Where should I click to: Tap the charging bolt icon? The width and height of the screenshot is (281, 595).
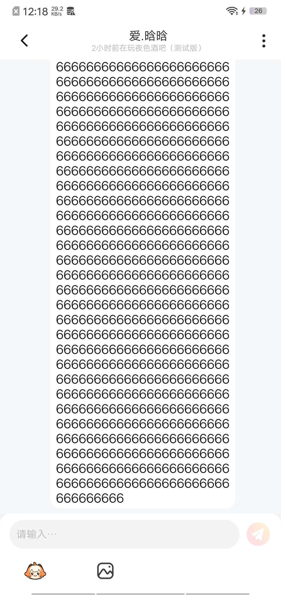(x=244, y=11)
